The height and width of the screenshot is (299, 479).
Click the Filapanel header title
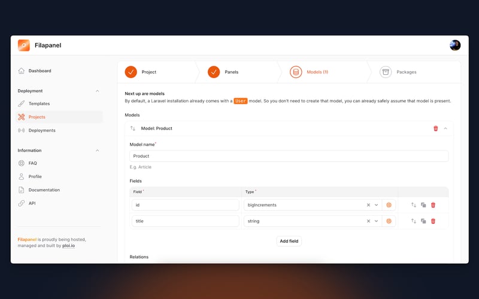(48, 45)
